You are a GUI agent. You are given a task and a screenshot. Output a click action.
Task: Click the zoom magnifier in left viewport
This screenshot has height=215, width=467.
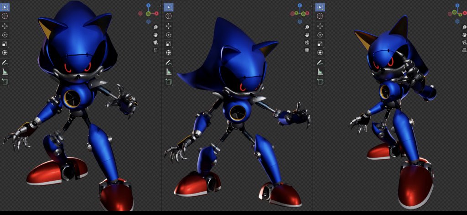(x=155, y=27)
